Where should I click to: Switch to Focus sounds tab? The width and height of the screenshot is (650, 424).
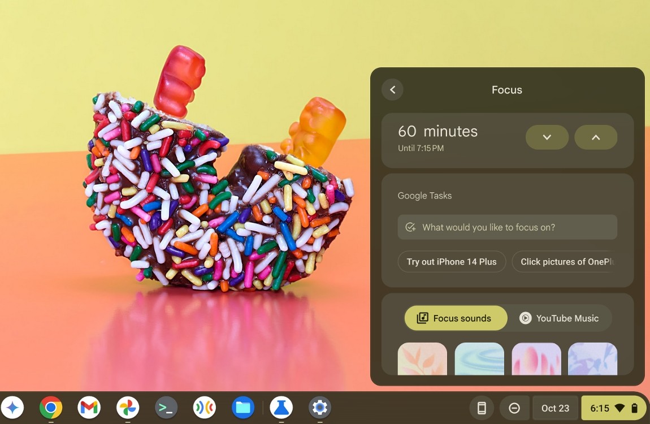coord(456,318)
